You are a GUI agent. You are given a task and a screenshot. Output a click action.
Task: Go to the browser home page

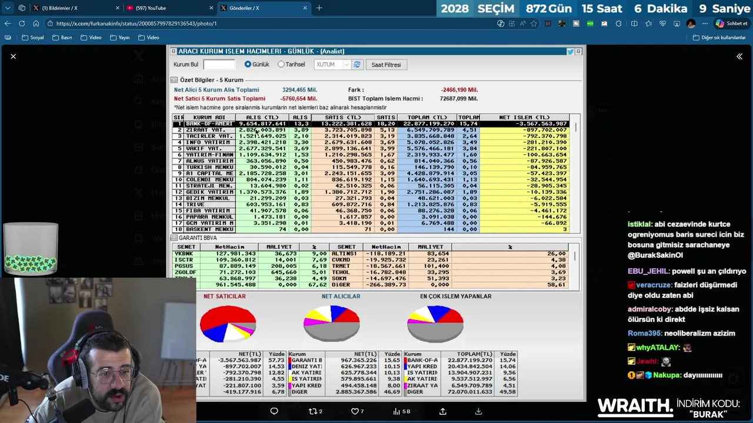pyautogui.click(x=36, y=23)
